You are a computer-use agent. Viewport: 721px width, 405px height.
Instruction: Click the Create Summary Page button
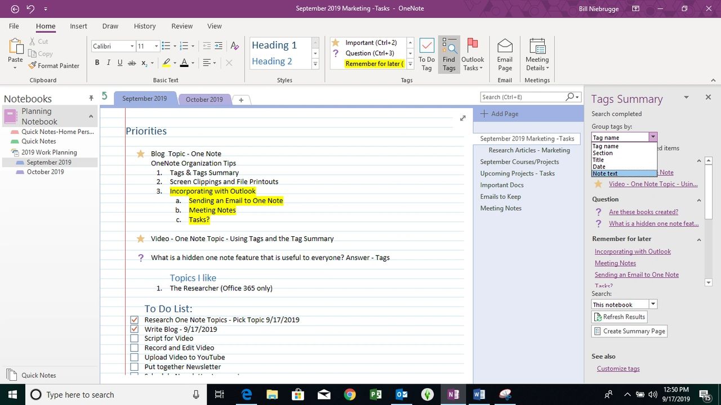(x=629, y=331)
